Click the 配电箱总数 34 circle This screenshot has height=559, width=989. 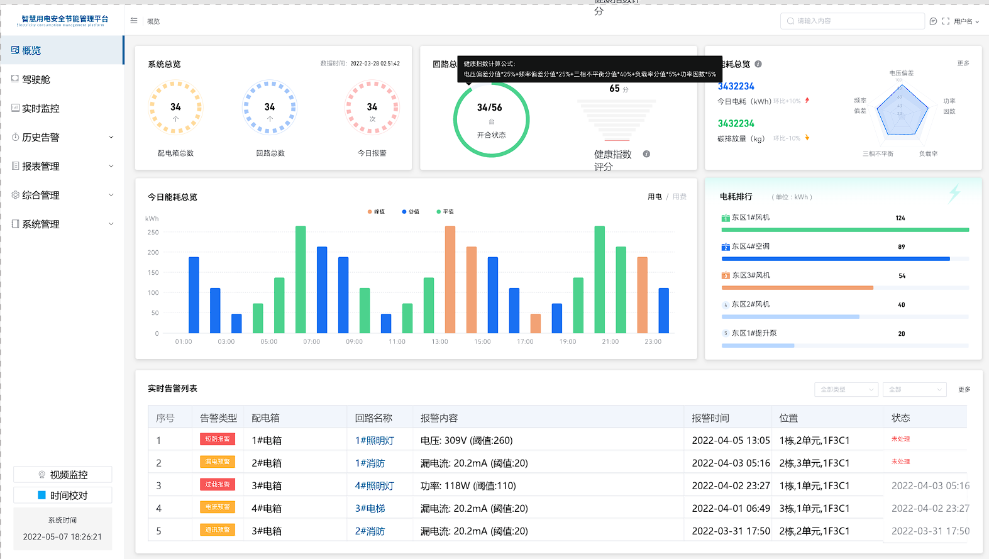(175, 108)
